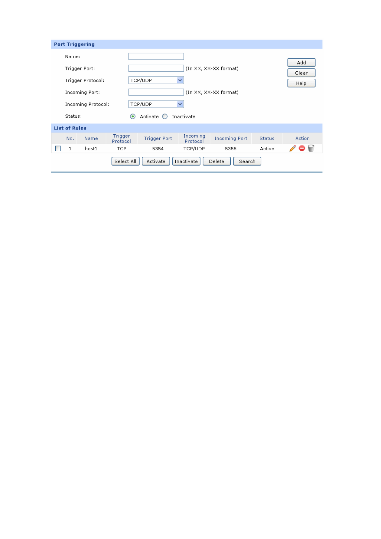
Task: Click the Delete button below the list
Action: (x=217, y=161)
